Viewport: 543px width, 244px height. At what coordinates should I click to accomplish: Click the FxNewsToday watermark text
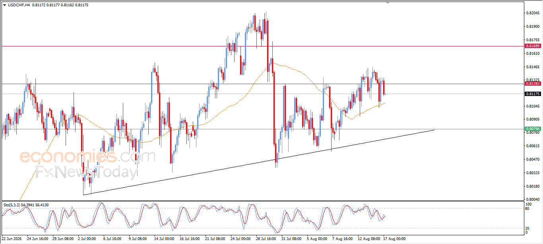tap(86, 173)
